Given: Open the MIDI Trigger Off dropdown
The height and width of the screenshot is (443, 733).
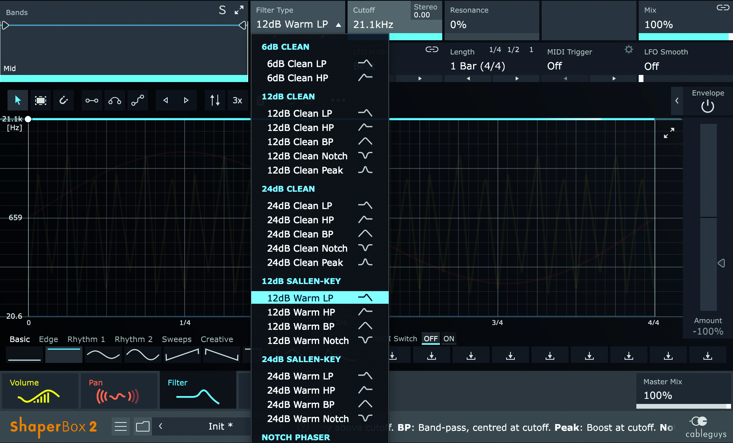Looking at the screenshot, I should click(554, 66).
